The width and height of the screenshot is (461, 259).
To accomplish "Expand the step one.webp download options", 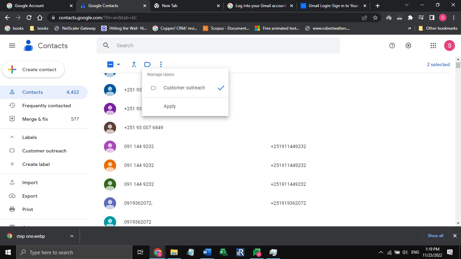I will pyautogui.click(x=72, y=236).
